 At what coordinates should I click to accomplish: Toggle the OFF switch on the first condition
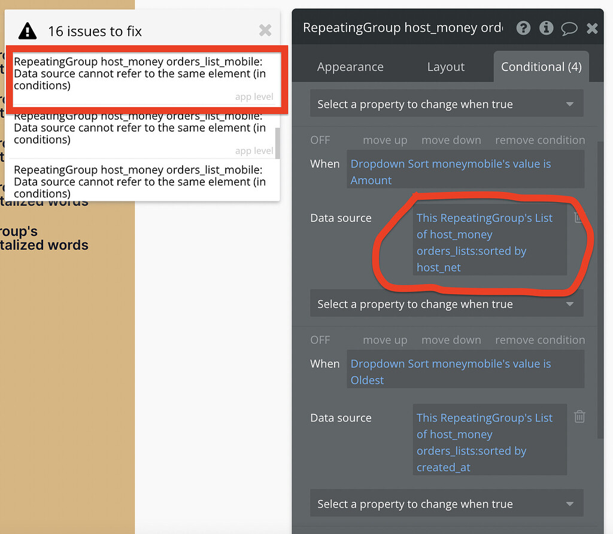tap(320, 140)
